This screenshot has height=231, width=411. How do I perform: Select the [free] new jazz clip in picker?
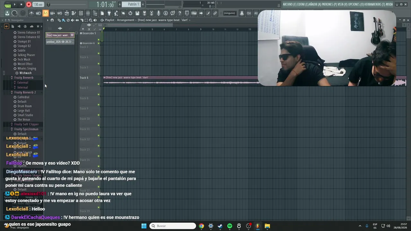tap(60, 35)
